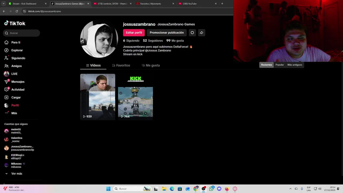Close the Myinstants browser tab
The image size is (343, 193).
point(173,4)
